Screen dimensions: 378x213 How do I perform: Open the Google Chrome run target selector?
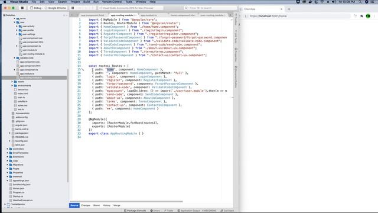pos(55,8)
